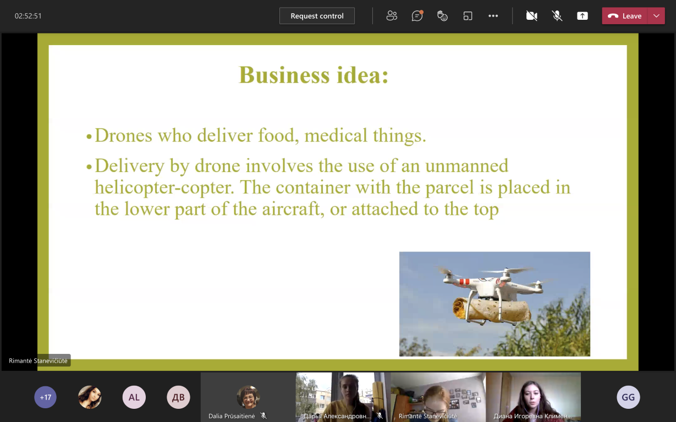
Task: Open the participants list panel
Action: [392, 16]
